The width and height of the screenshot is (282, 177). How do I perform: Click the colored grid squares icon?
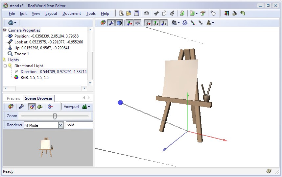tap(226, 13)
